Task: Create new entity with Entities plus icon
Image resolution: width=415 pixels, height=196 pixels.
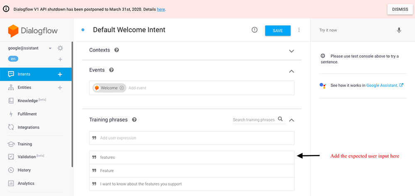Action: point(60,87)
